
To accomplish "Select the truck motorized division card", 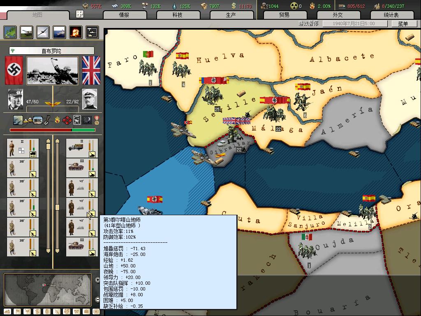I will pyautogui.click(x=82, y=148).
